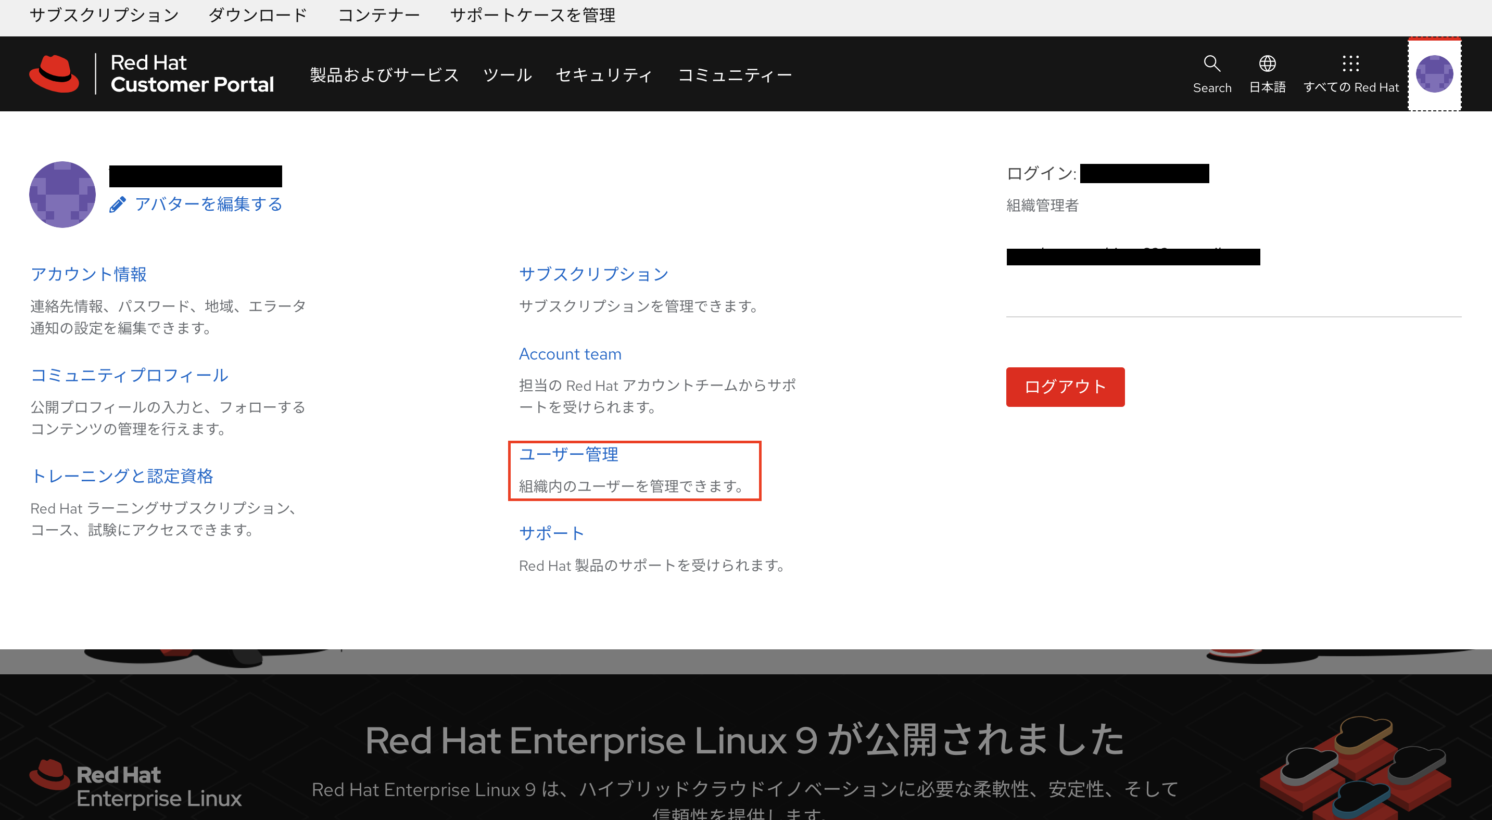Open サポートケースを管理 at the top
Image resolution: width=1492 pixels, height=820 pixels.
click(x=533, y=15)
